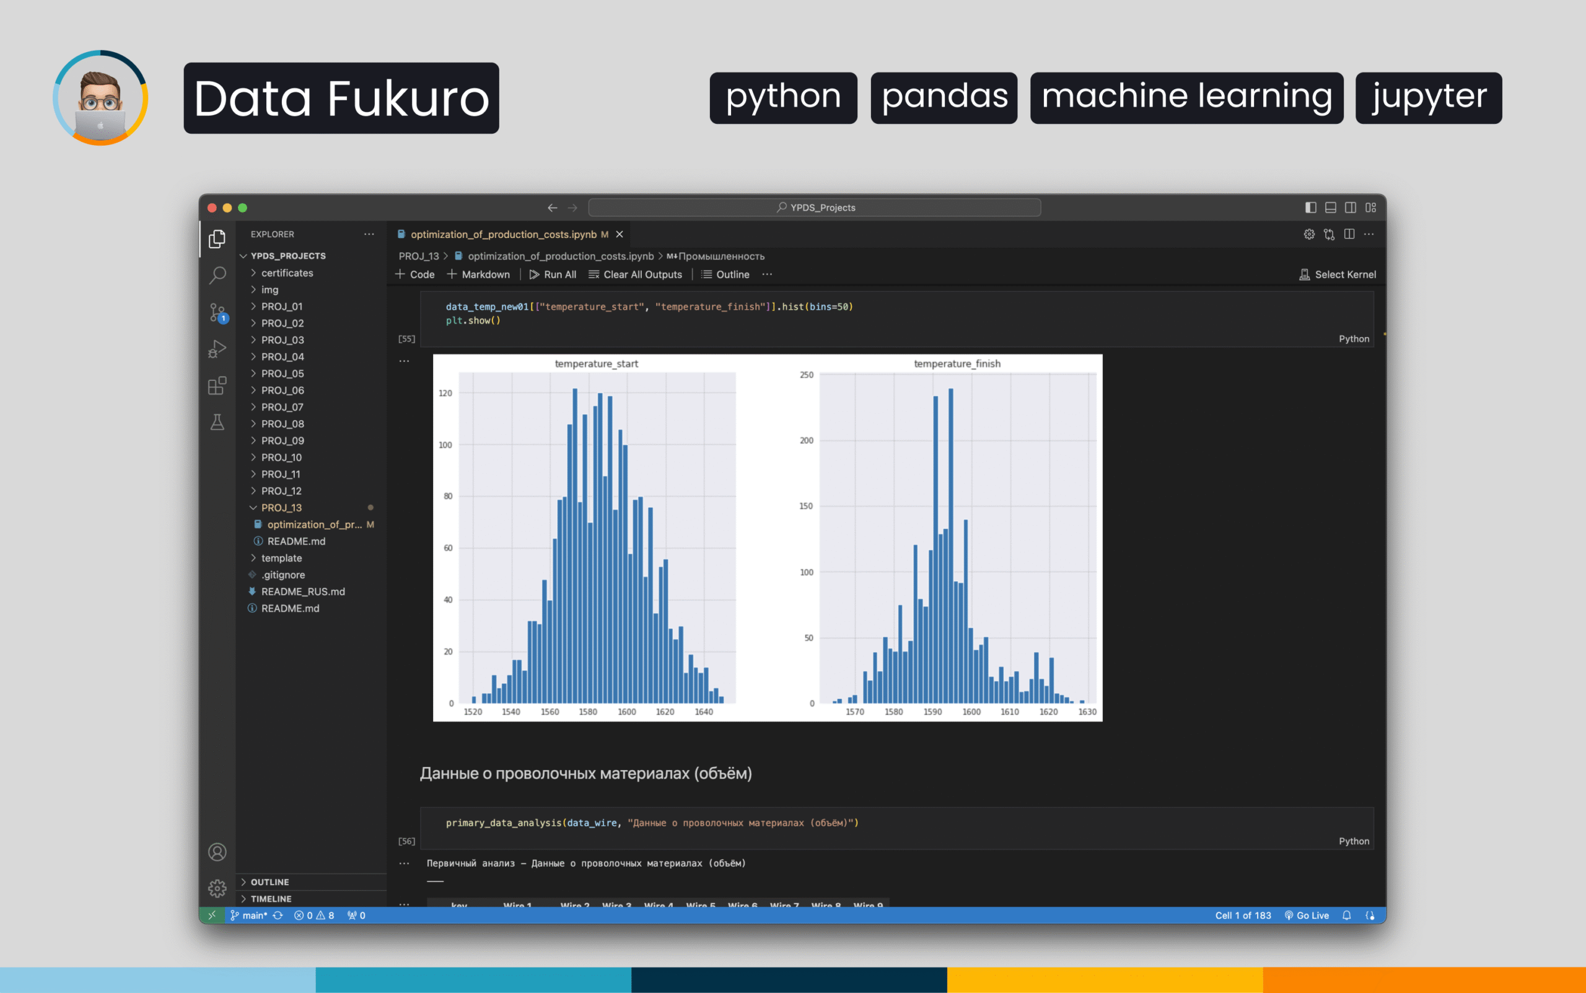This screenshot has height=993, width=1586.
Task: Open the Accounts icon menu
Action: pos(217,852)
